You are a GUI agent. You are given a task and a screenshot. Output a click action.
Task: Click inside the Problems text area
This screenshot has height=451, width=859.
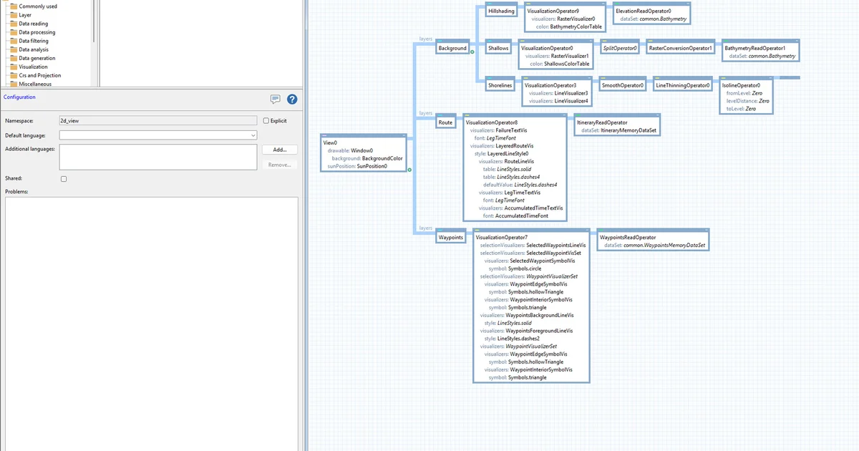151,324
